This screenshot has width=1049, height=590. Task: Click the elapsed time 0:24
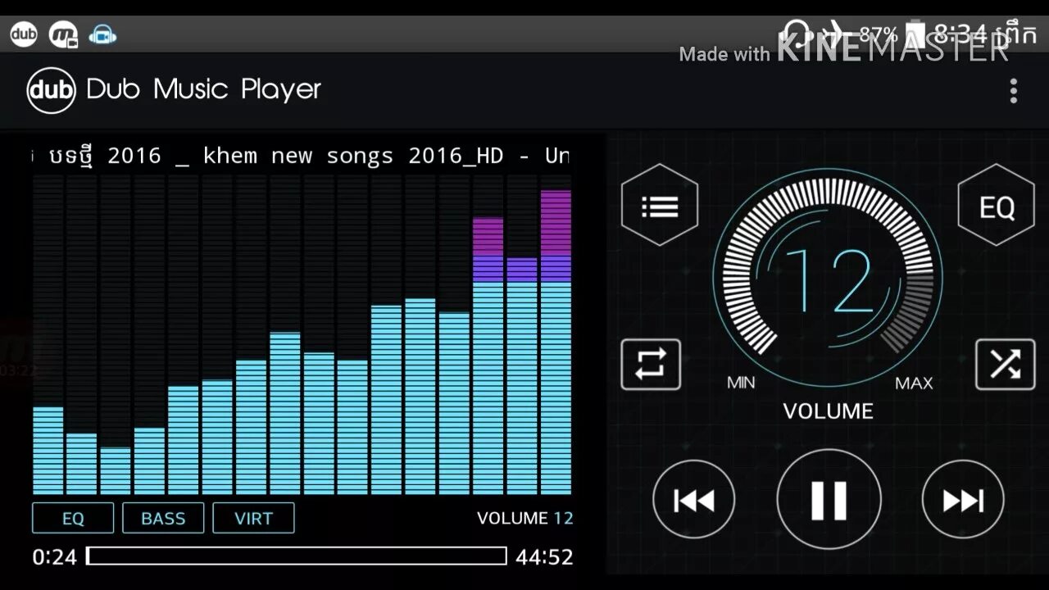tap(54, 557)
